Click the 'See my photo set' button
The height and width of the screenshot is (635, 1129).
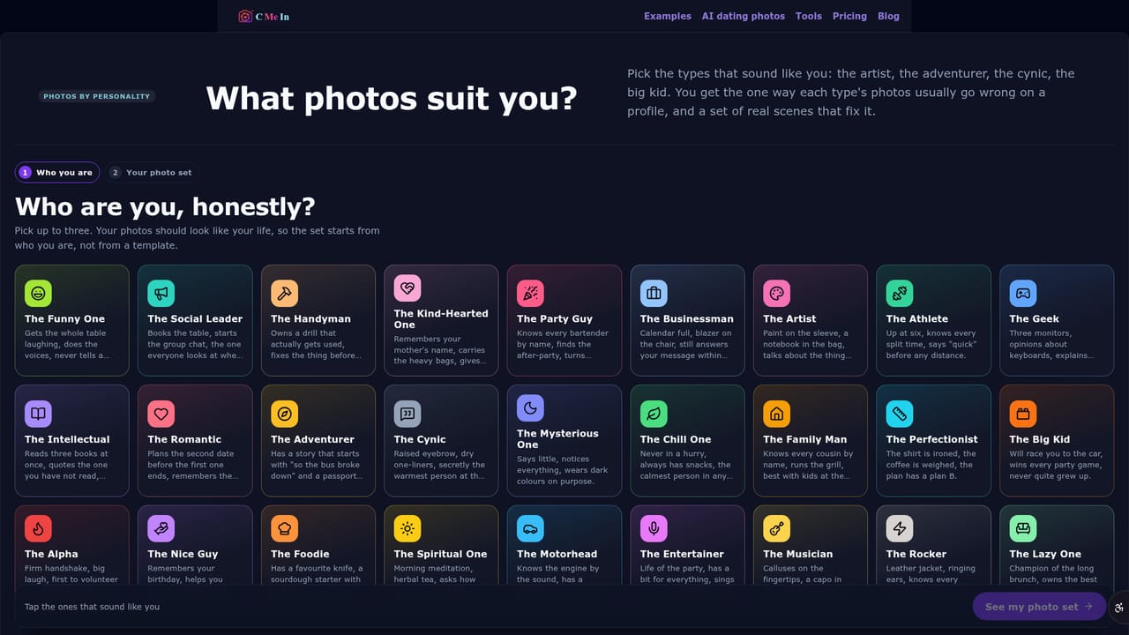pos(1039,607)
